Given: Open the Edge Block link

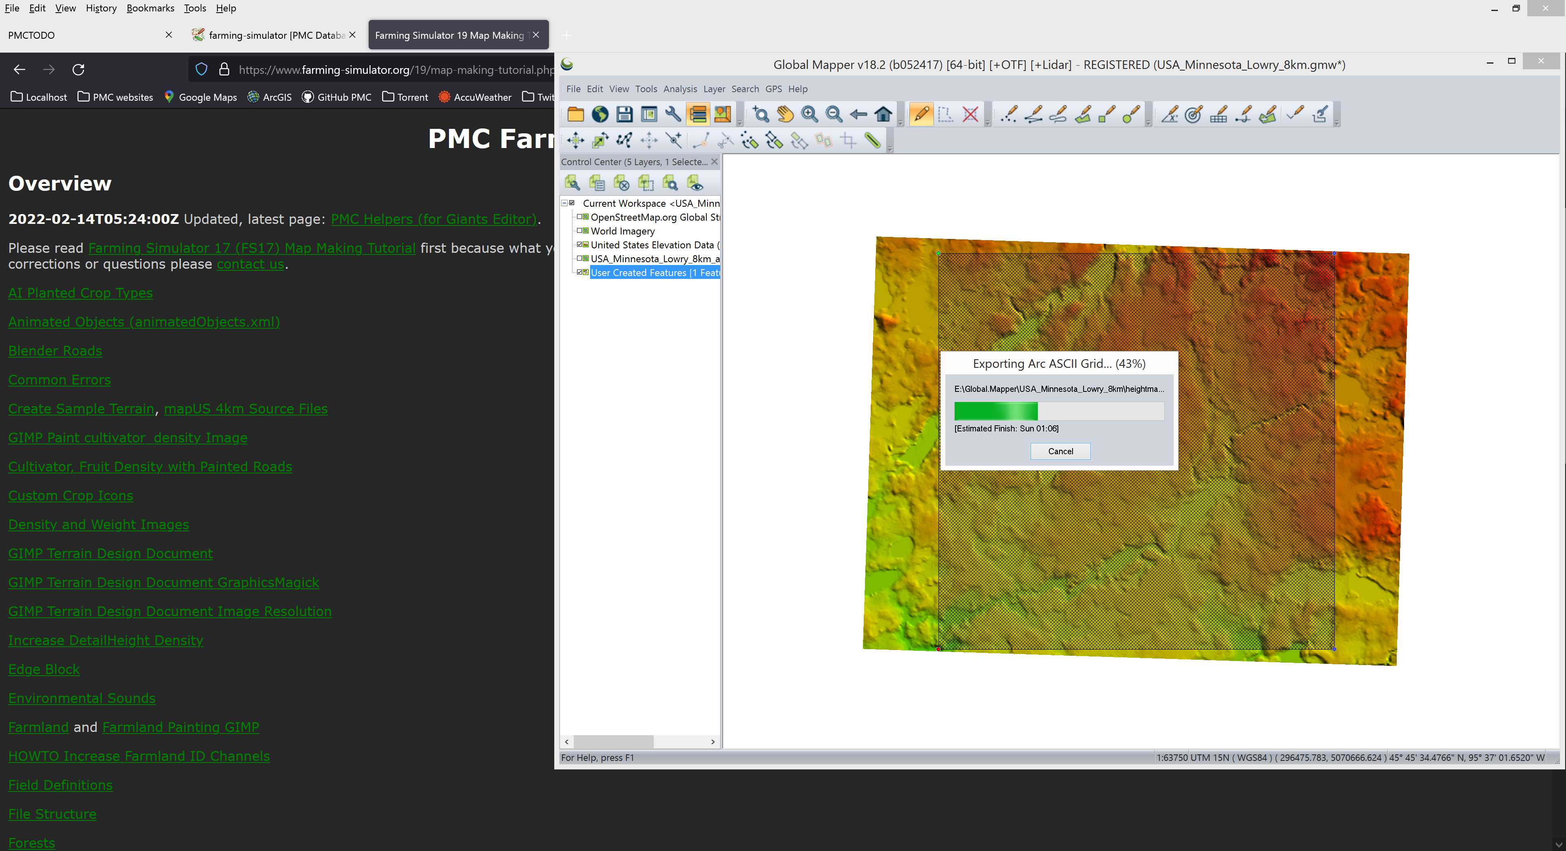Looking at the screenshot, I should (x=44, y=669).
